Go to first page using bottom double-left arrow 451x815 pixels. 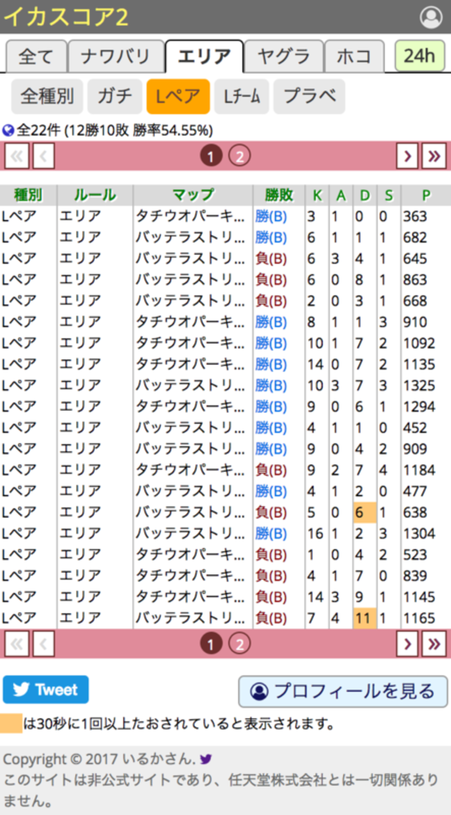point(17,644)
